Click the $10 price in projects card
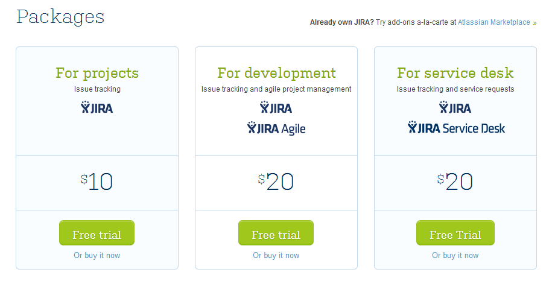Screen dimensions: 555x287 click(x=97, y=182)
